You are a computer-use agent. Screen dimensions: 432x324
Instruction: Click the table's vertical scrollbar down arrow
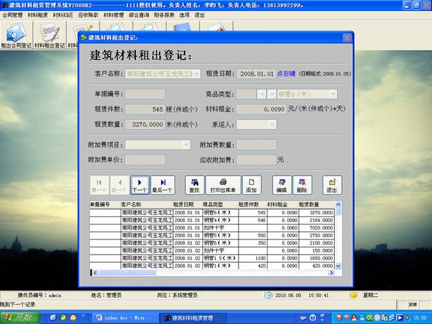click(338, 265)
